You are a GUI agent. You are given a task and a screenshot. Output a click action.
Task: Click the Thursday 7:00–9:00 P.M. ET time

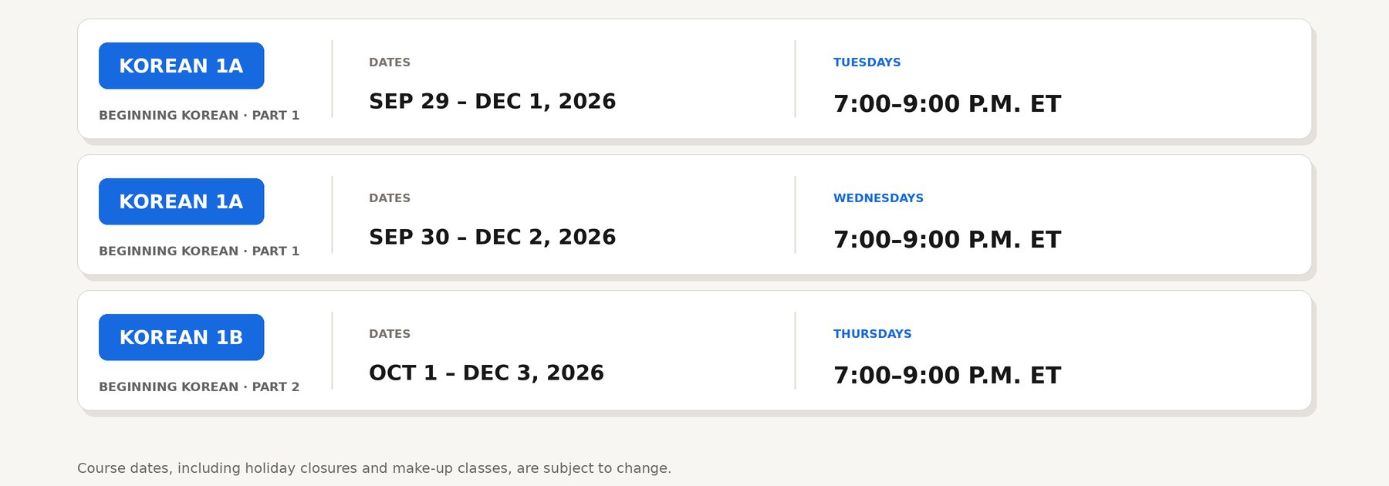click(948, 375)
